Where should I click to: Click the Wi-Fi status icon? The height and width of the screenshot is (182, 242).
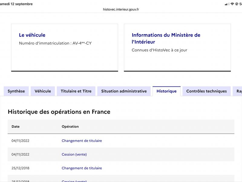point(232,4)
